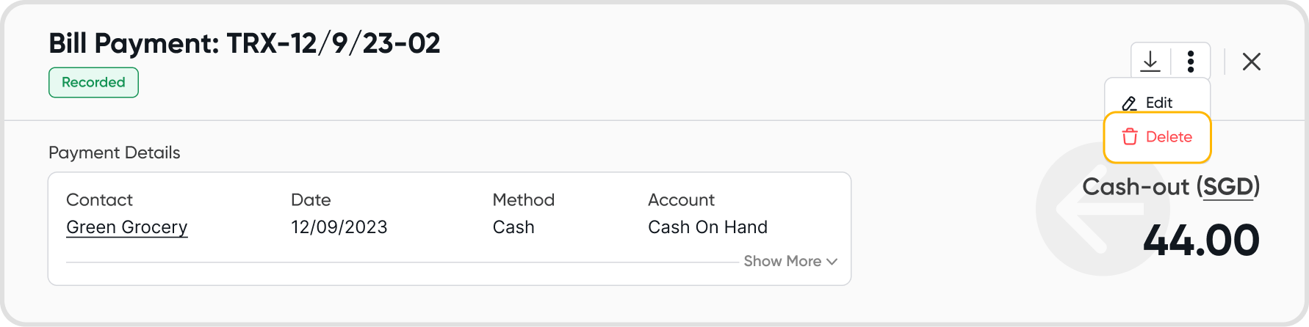Image resolution: width=1309 pixels, height=327 pixels.
Task: Click the pencil icon beside Edit
Action: (x=1130, y=103)
